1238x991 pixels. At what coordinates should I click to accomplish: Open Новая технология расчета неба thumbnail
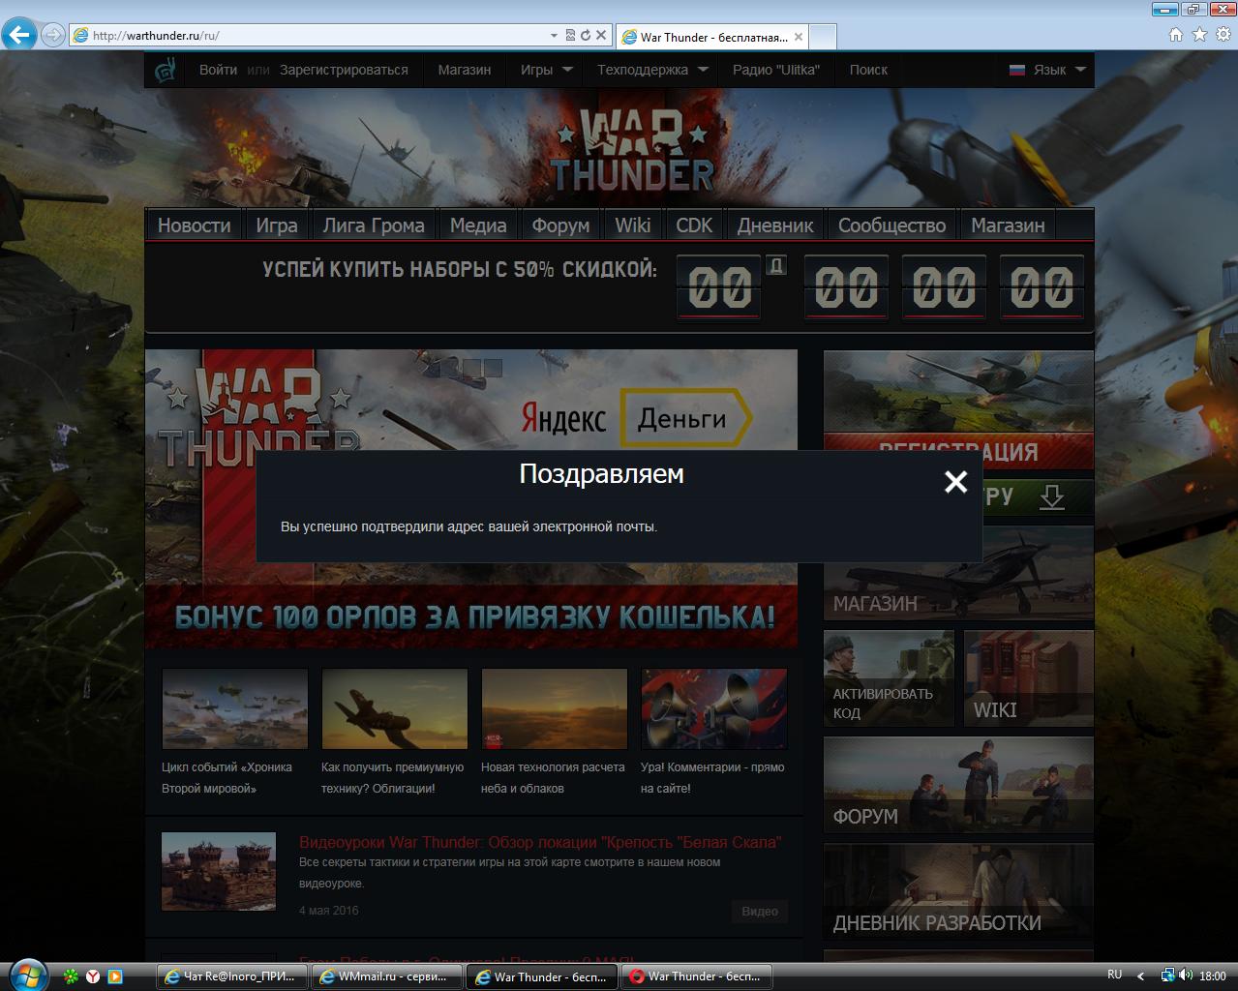click(x=554, y=708)
